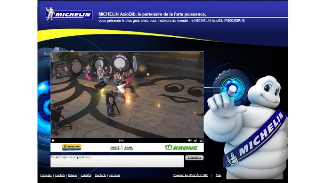Open the Aide help link
Screen dimensions: 325x183
tap(218, 175)
